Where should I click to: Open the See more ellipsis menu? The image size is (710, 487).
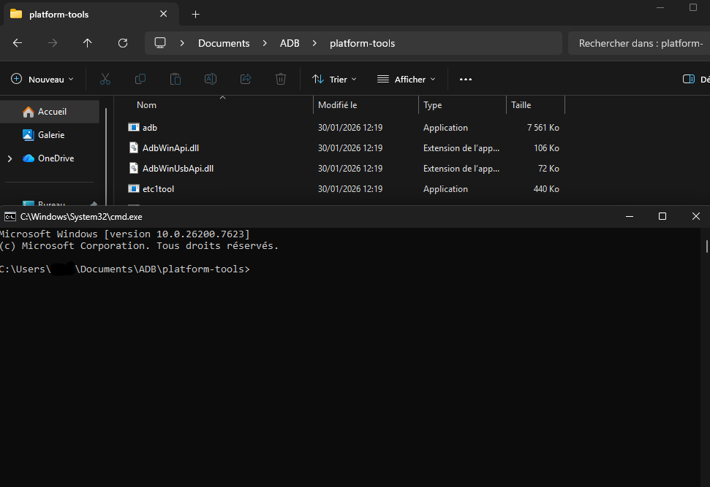(465, 79)
